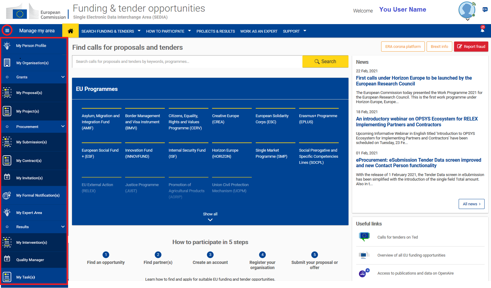Viewport: 491px width, 288px height.
Task: Open Erasmus+ Programme (EPLUS) link
Action: (318, 119)
